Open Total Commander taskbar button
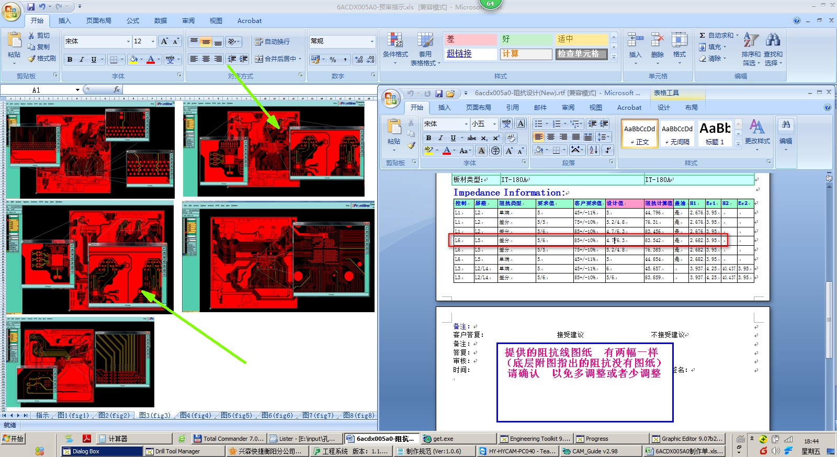 (229, 439)
